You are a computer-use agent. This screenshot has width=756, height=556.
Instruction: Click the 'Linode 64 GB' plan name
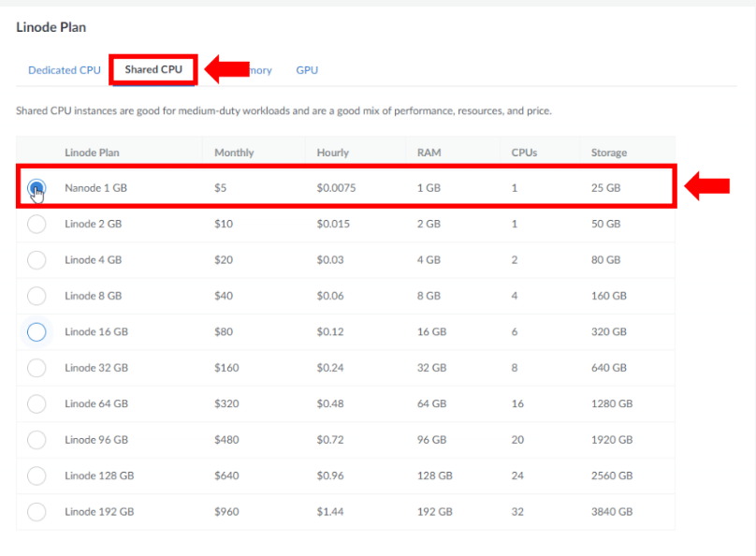(x=96, y=404)
